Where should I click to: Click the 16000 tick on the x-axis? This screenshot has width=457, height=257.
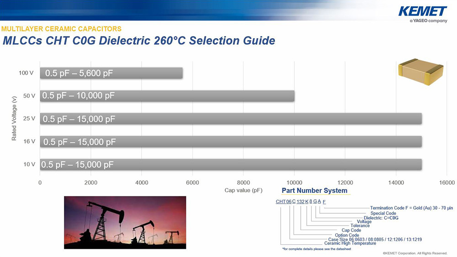point(446,182)
